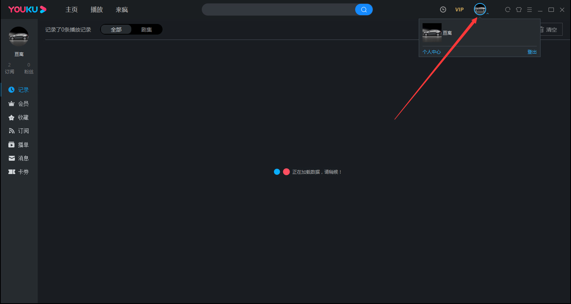Open the 个人中心 link
571x304 pixels.
point(432,52)
